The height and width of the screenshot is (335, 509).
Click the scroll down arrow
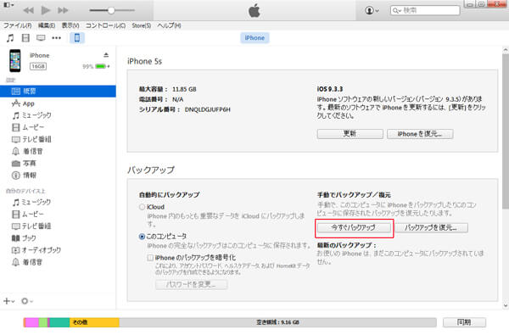[505, 305]
